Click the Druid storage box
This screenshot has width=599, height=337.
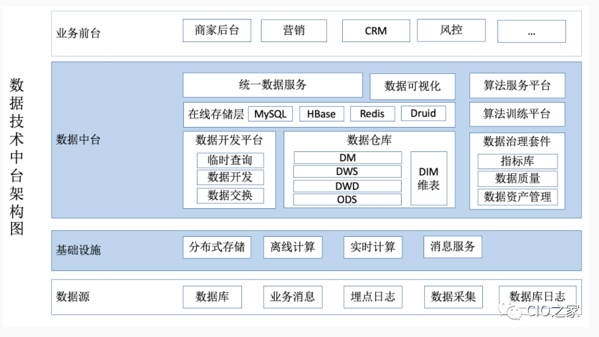pyautogui.click(x=423, y=114)
